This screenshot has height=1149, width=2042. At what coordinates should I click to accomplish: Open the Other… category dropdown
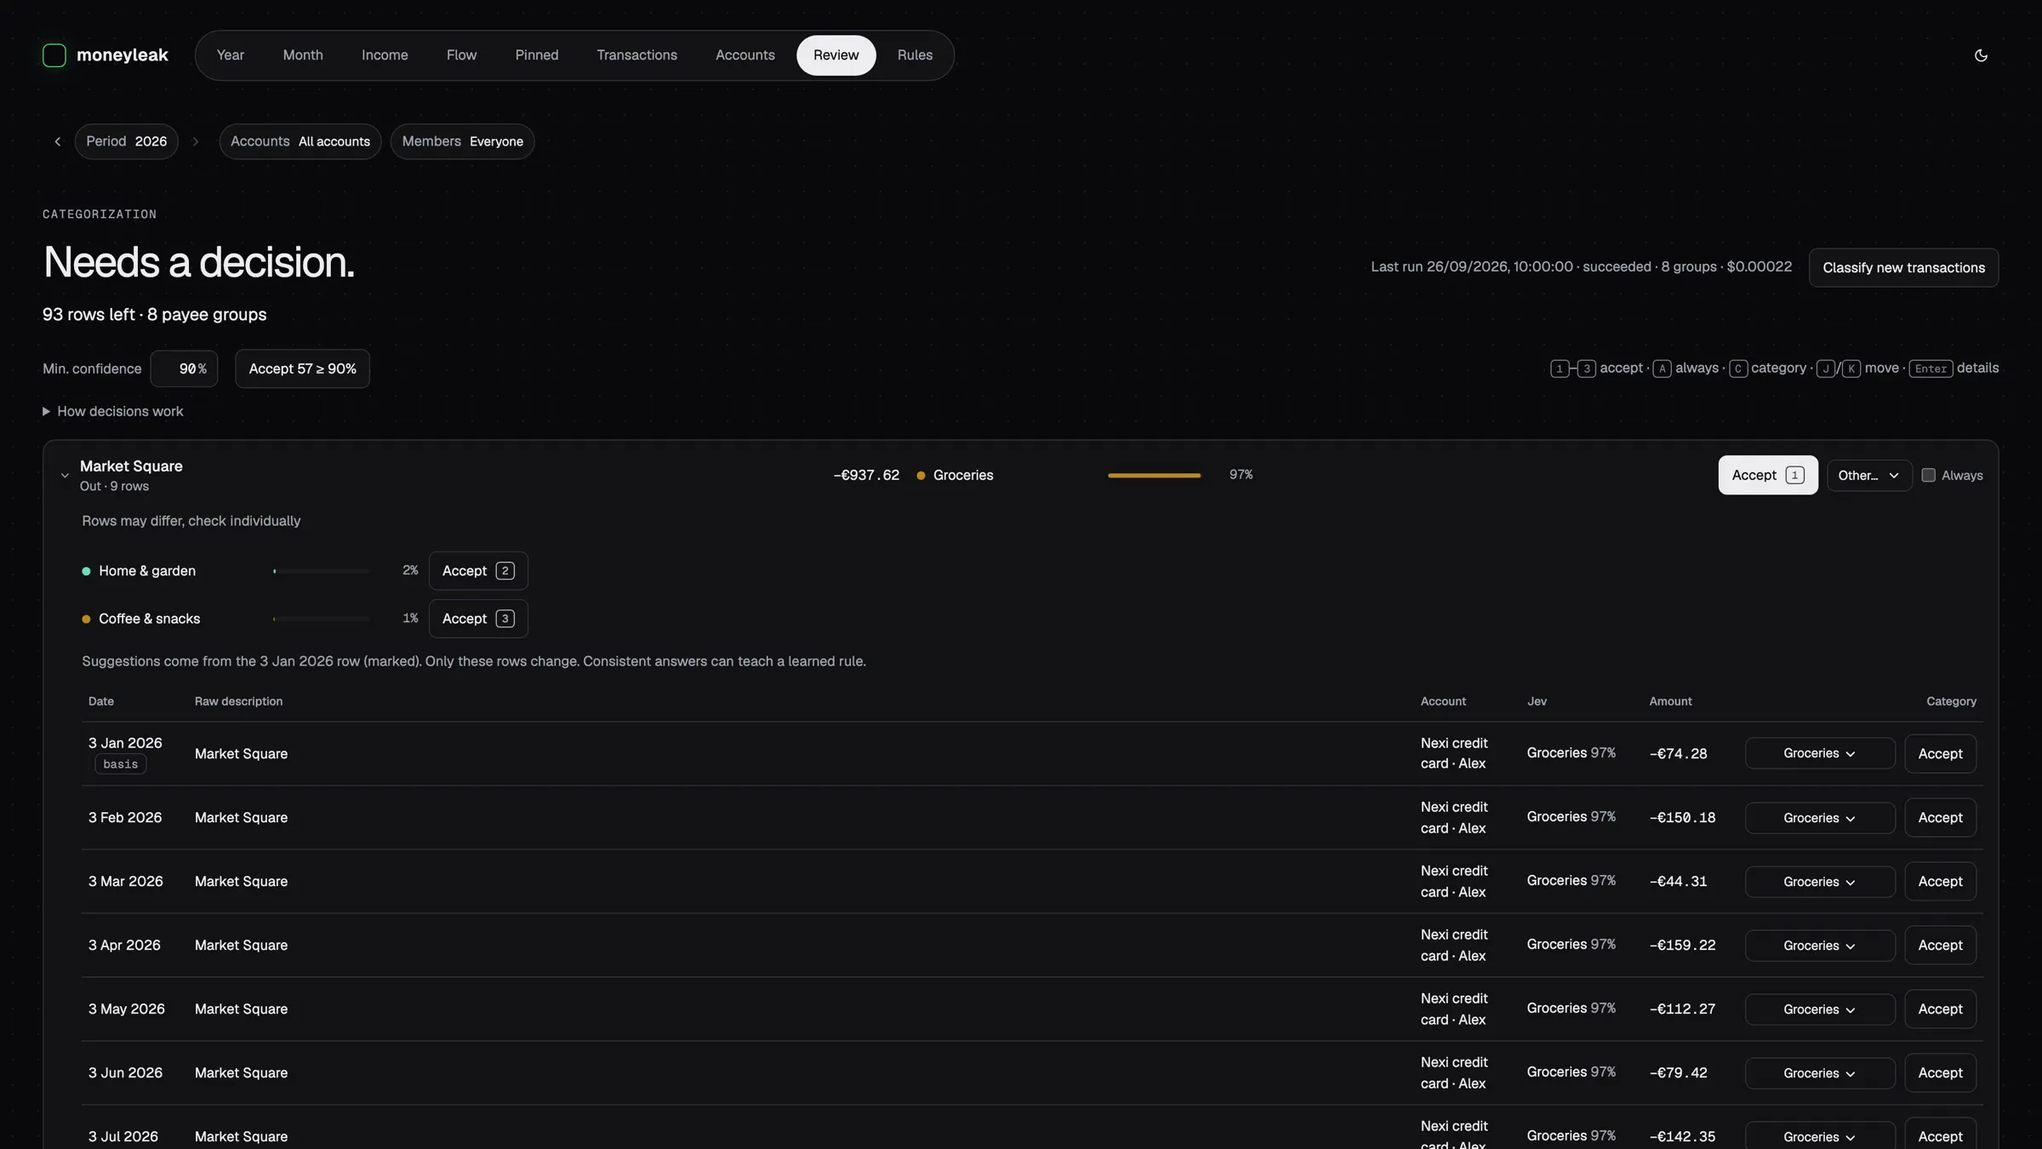pyautogui.click(x=1869, y=476)
